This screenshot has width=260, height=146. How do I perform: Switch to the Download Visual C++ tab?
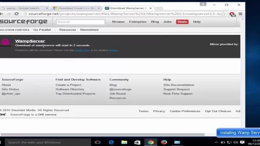pyautogui.click(x=76, y=8)
